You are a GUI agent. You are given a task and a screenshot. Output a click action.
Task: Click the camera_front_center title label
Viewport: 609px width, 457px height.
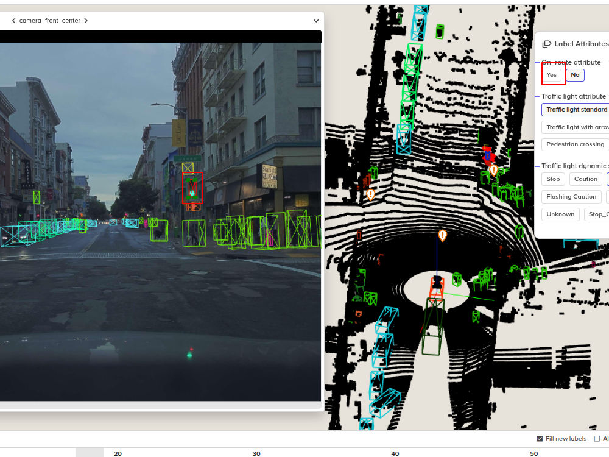(50, 21)
